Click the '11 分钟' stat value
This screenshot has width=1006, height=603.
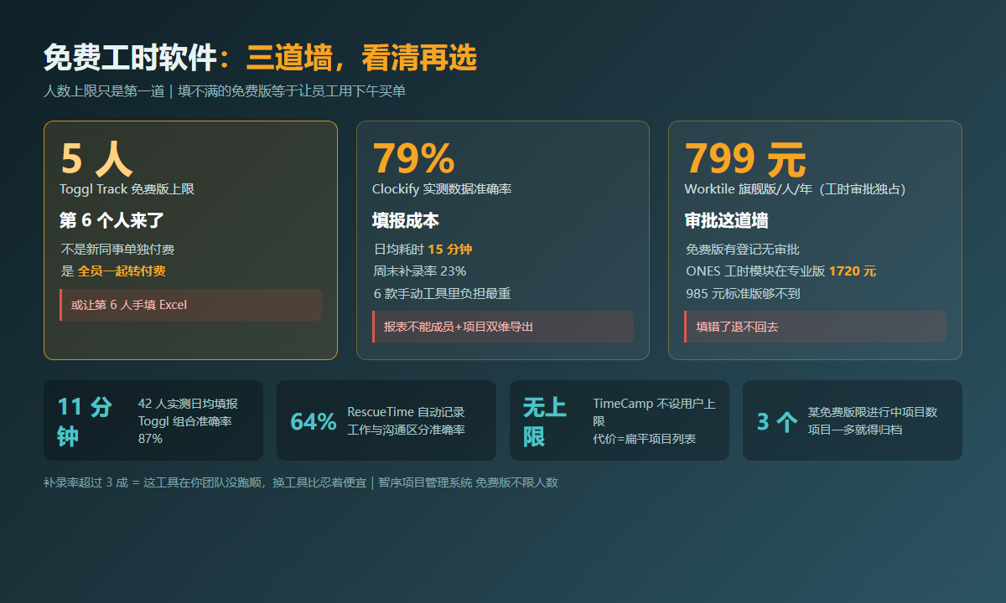(x=86, y=420)
